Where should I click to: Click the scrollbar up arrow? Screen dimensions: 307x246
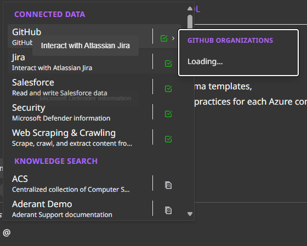pos(190,8)
